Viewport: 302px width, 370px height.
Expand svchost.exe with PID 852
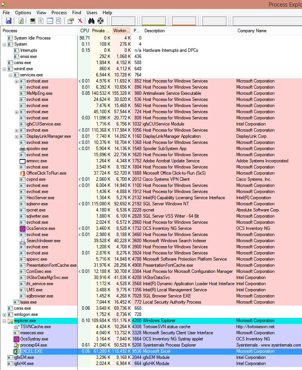[x=17, y=81]
